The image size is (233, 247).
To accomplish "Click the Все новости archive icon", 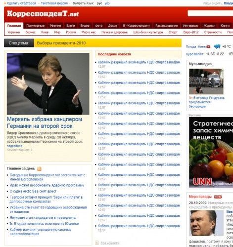I will [x=97, y=243].
